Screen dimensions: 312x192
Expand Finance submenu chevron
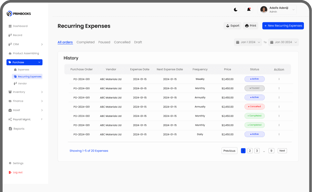click(42, 101)
